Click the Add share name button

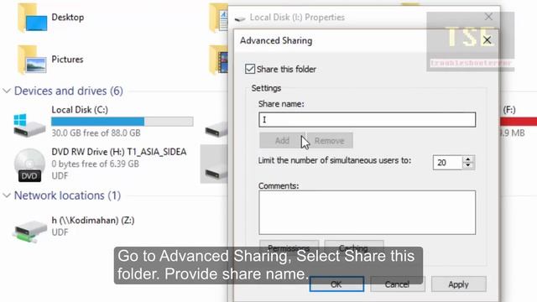pyautogui.click(x=282, y=141)
